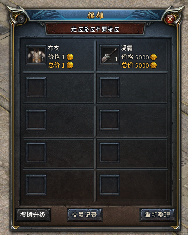Select the third-row left empty item slot
The height and width of the screenshot is (235, 188).
click(36, 120)
